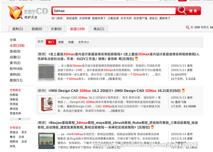
Task: Click the red results-count magnifier icon
Action: click(x=187, y=27)
